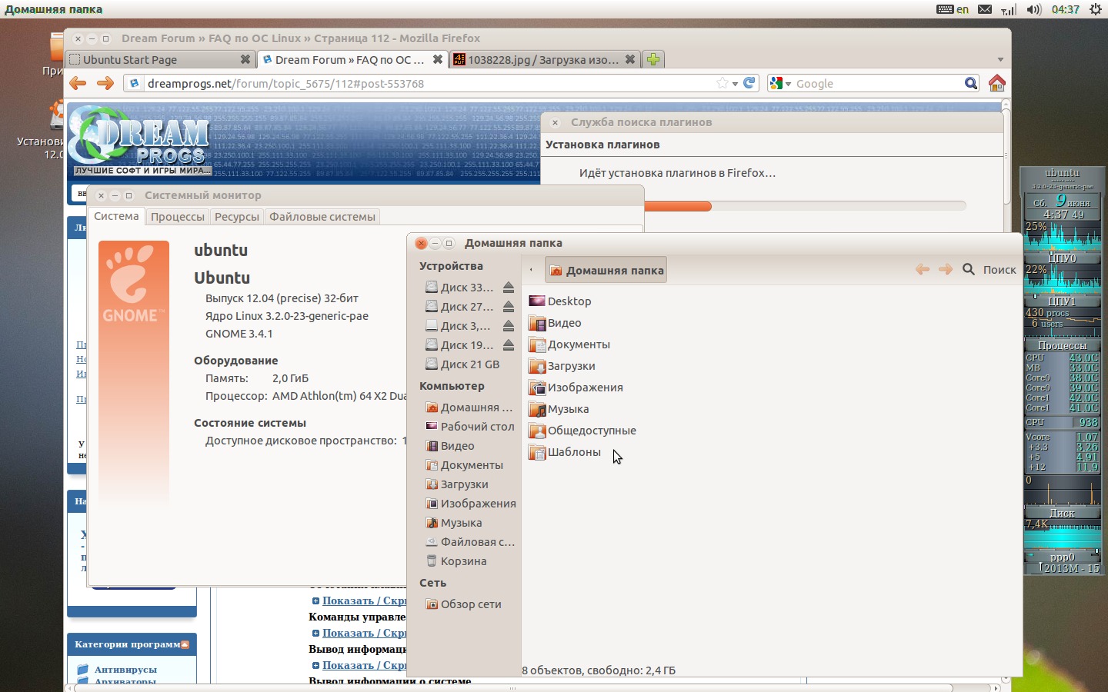Open the Документы folder in the main pane
Screen dimensions: 1108x692
click(569, 344)
